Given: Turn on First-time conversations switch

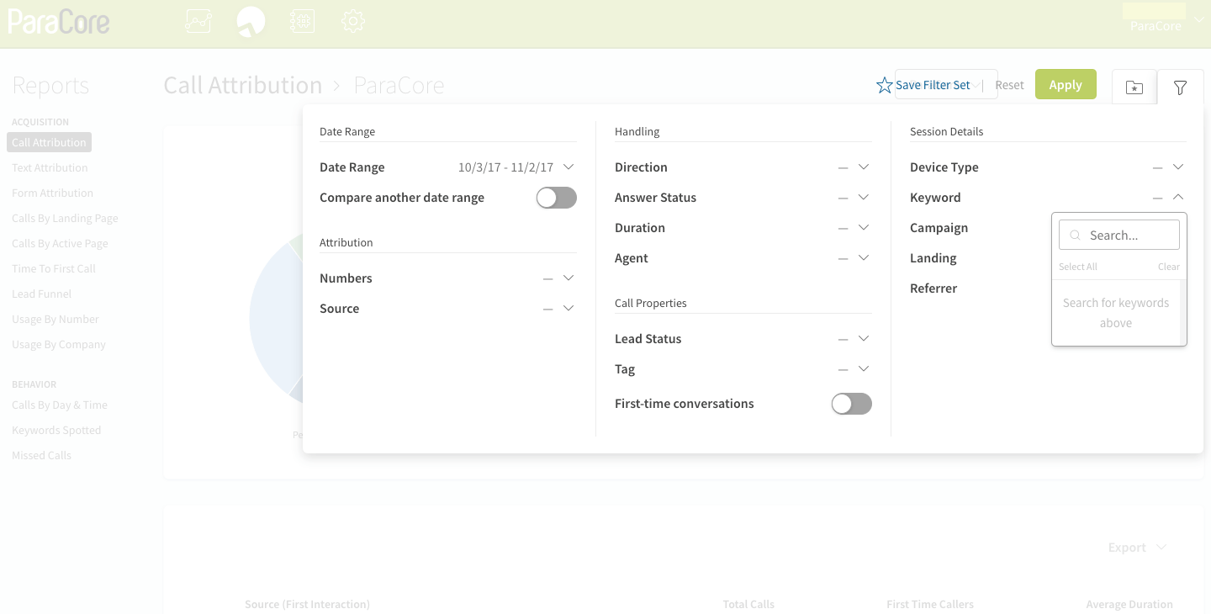Looking at the screenshot, I should [852, 404].
